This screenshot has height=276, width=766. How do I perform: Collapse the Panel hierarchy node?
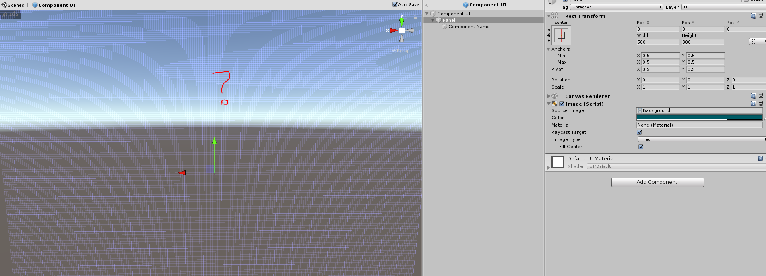[x=433, y=20]
